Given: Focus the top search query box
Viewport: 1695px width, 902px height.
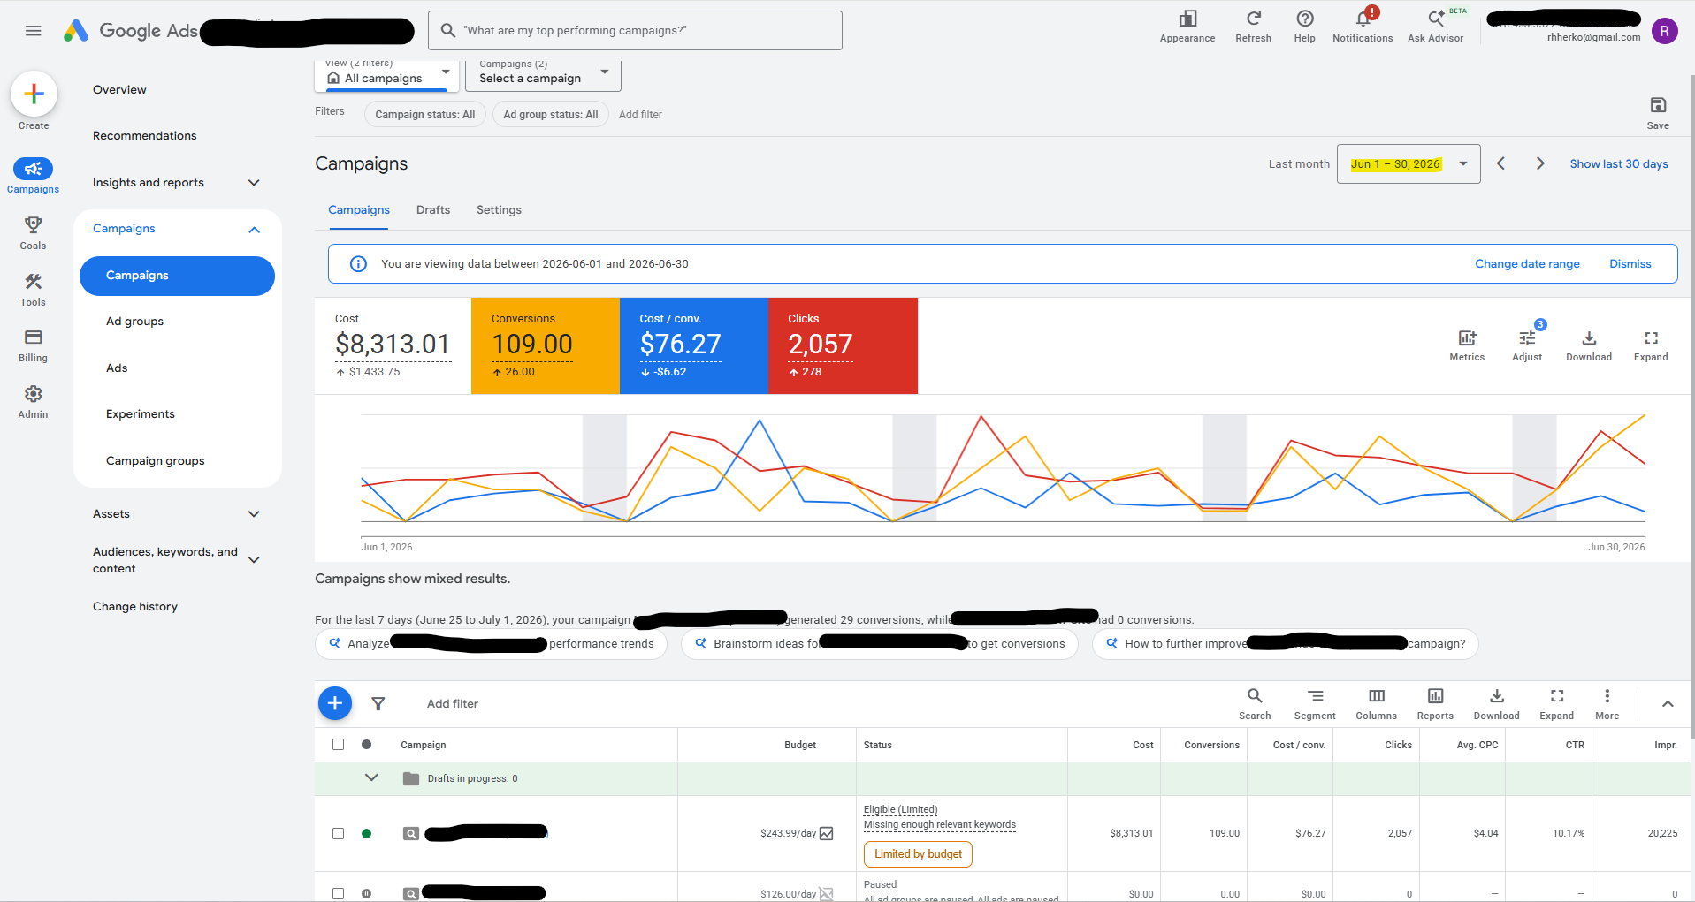Looking at the screenshot, I should pos(636,31).
